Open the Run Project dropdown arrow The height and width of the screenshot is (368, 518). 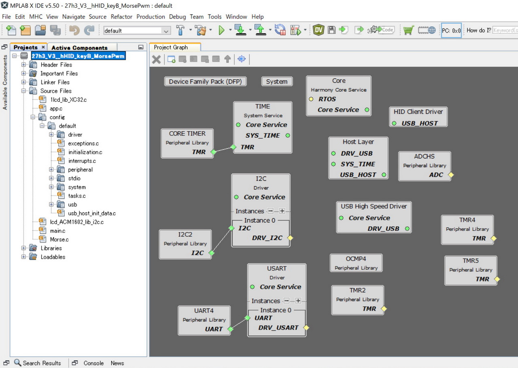point(230,30)
